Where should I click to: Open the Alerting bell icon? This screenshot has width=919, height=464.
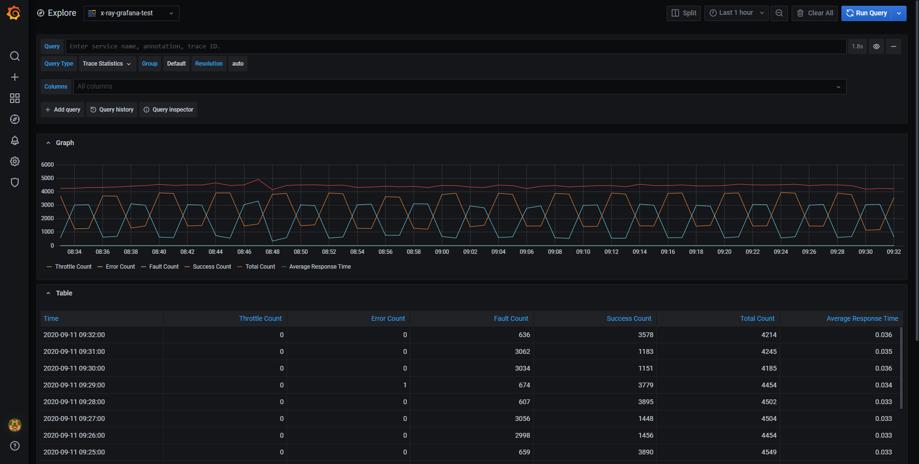(15, 140)
